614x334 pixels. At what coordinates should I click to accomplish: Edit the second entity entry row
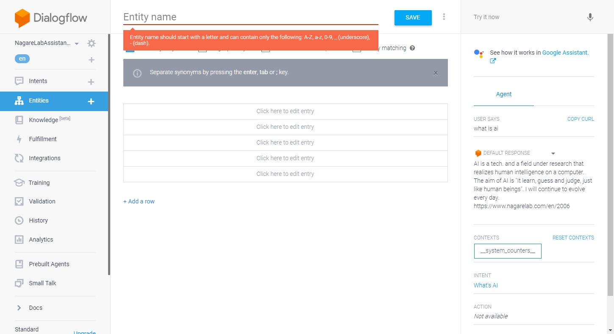tap(285, 127)
